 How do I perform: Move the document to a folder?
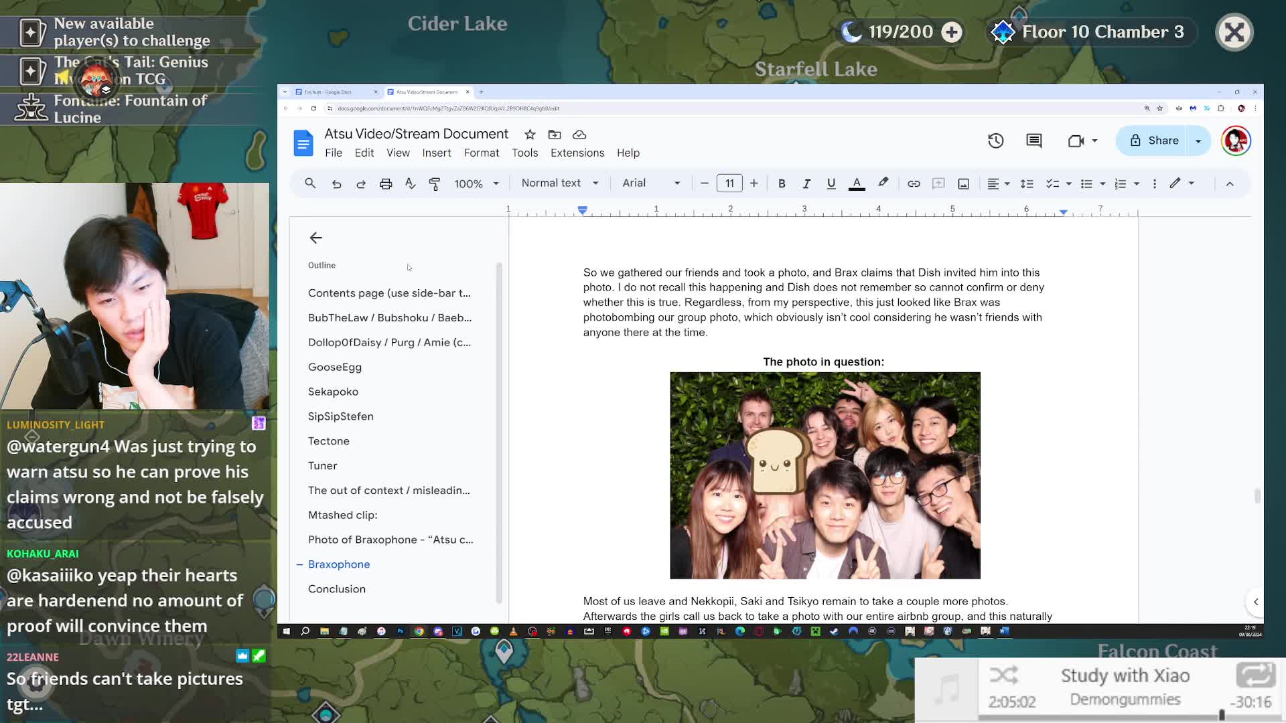(555, 135)
